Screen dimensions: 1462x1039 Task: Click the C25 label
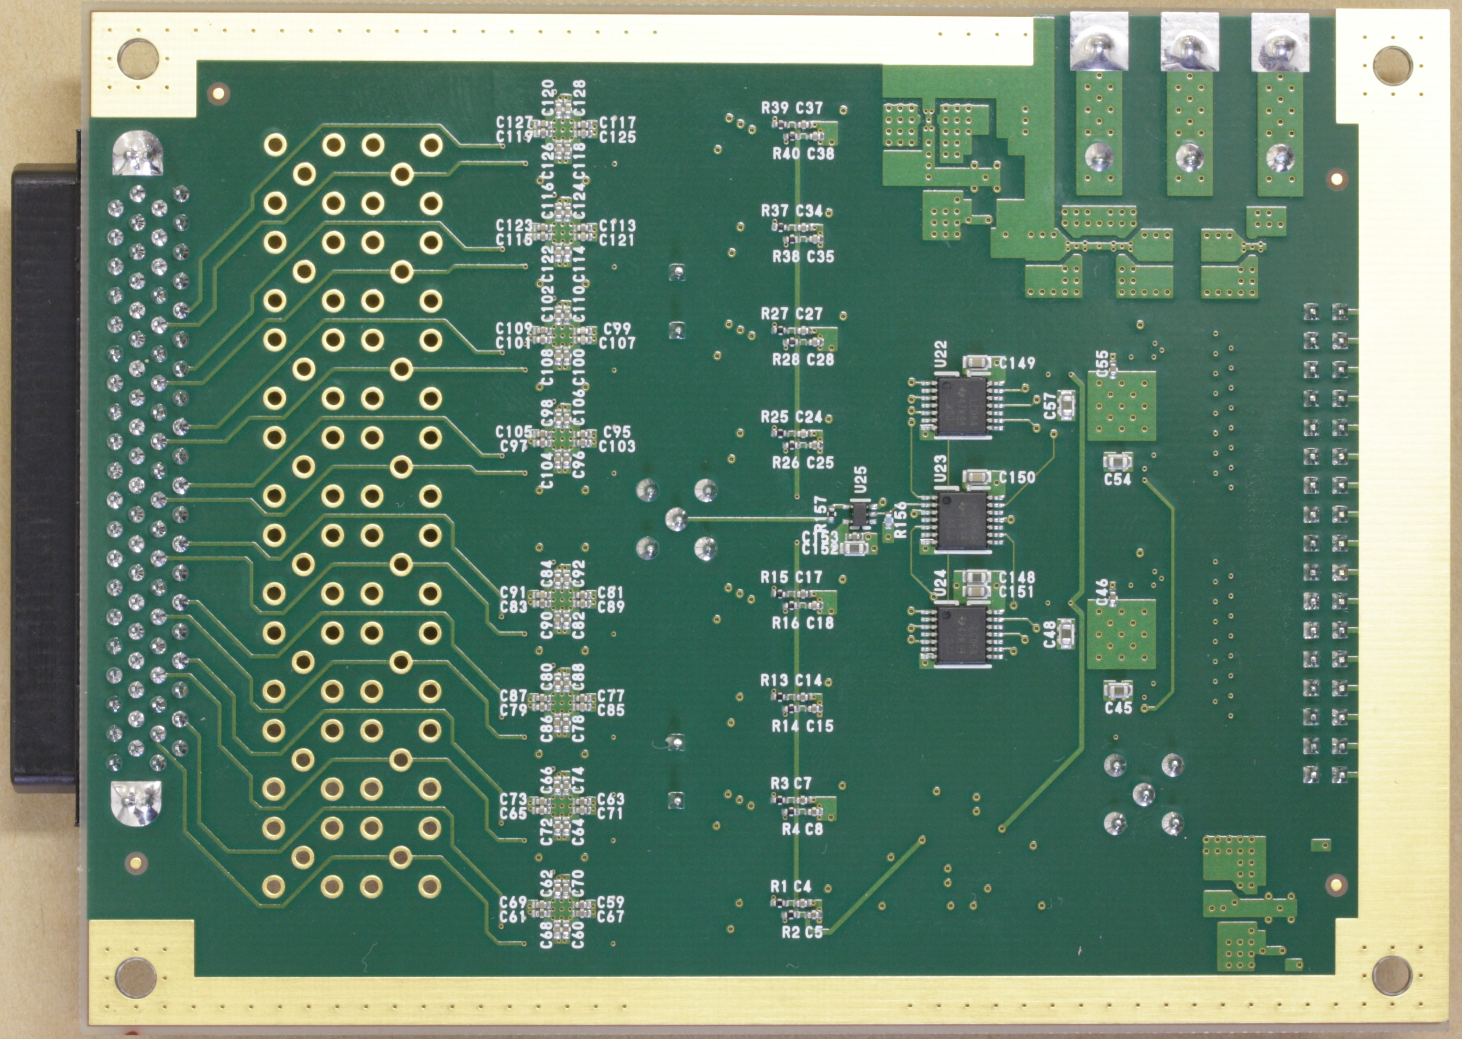(x=821, y=462)
